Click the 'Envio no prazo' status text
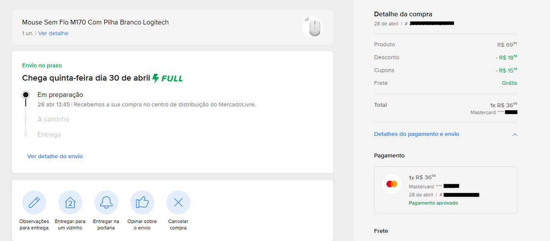550x241 pixels. 42,65
